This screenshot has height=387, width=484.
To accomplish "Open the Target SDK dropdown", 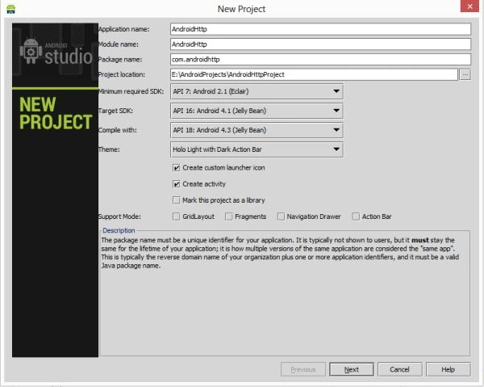I will [257, 111].
